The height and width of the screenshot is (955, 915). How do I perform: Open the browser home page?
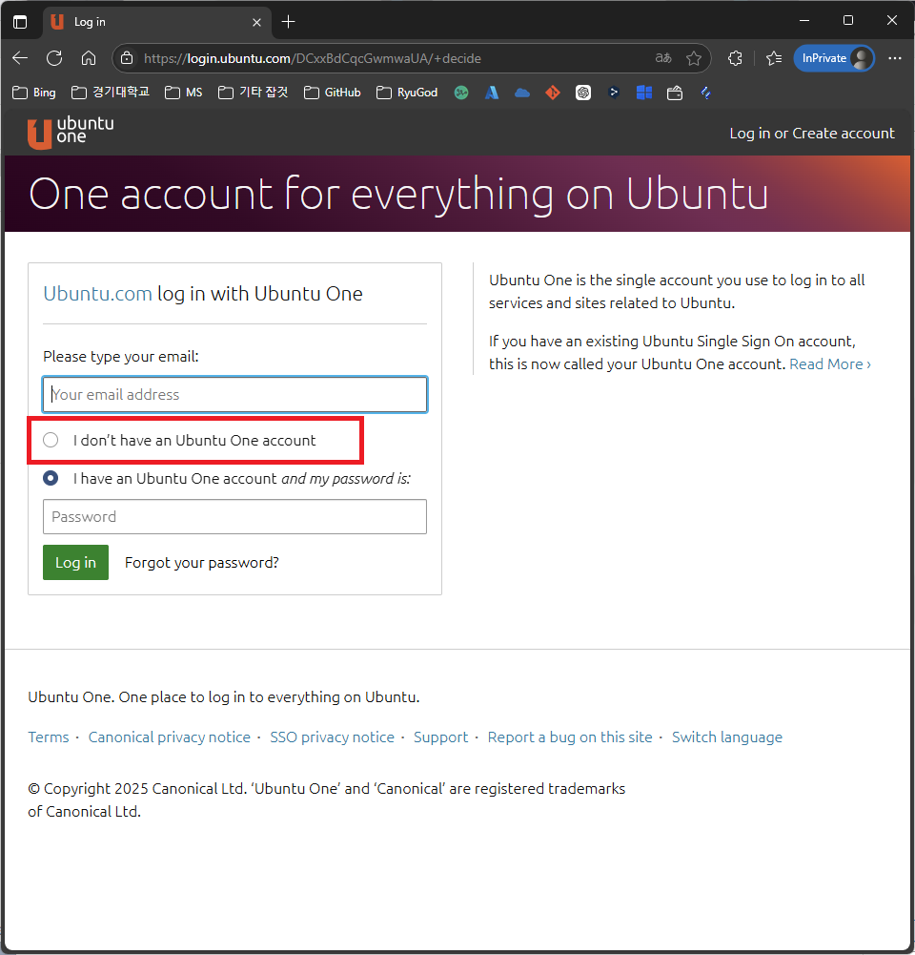(89, 58)
